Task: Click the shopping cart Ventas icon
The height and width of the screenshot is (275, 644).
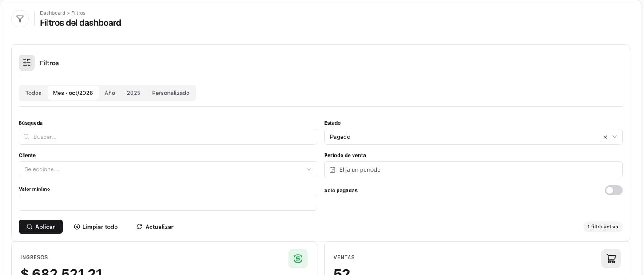Action: pyautogui.click(x=611, y=258)
